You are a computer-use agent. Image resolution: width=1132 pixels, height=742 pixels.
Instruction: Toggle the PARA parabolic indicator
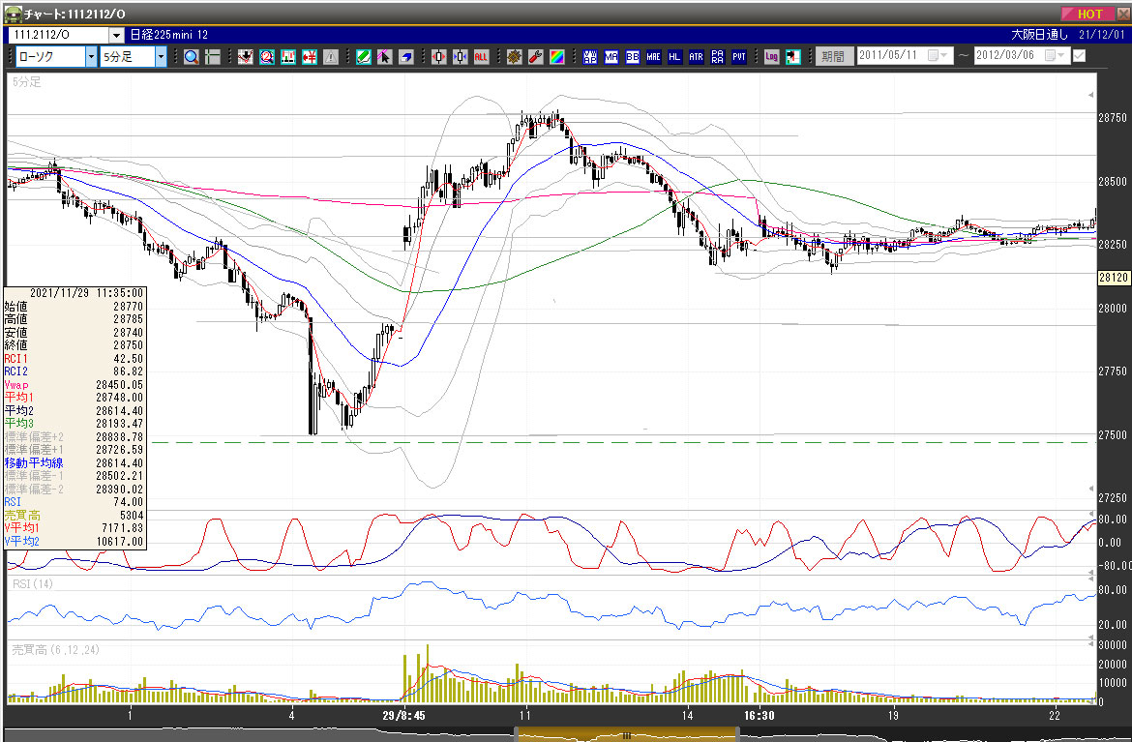point(718,57)
